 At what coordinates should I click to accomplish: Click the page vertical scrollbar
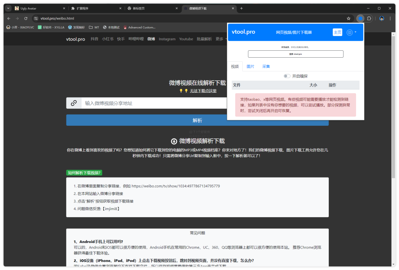393,107
